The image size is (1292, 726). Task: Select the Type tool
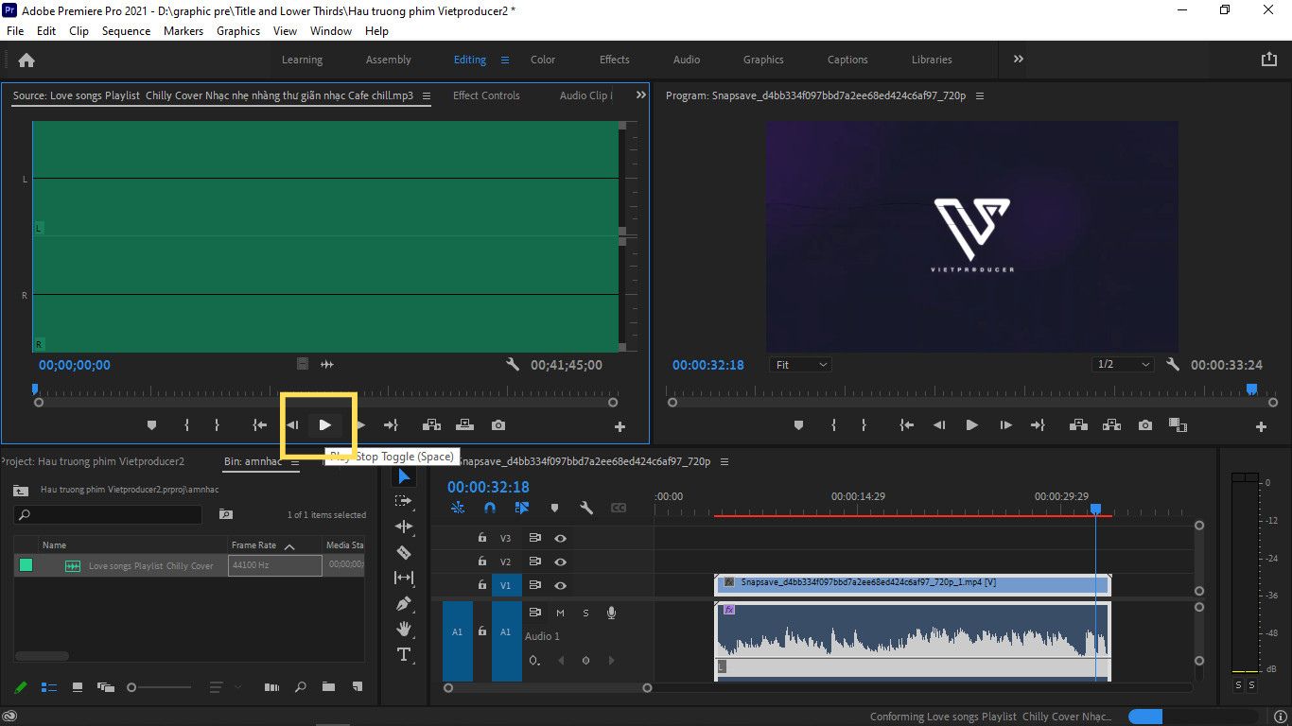pos(404,654)
